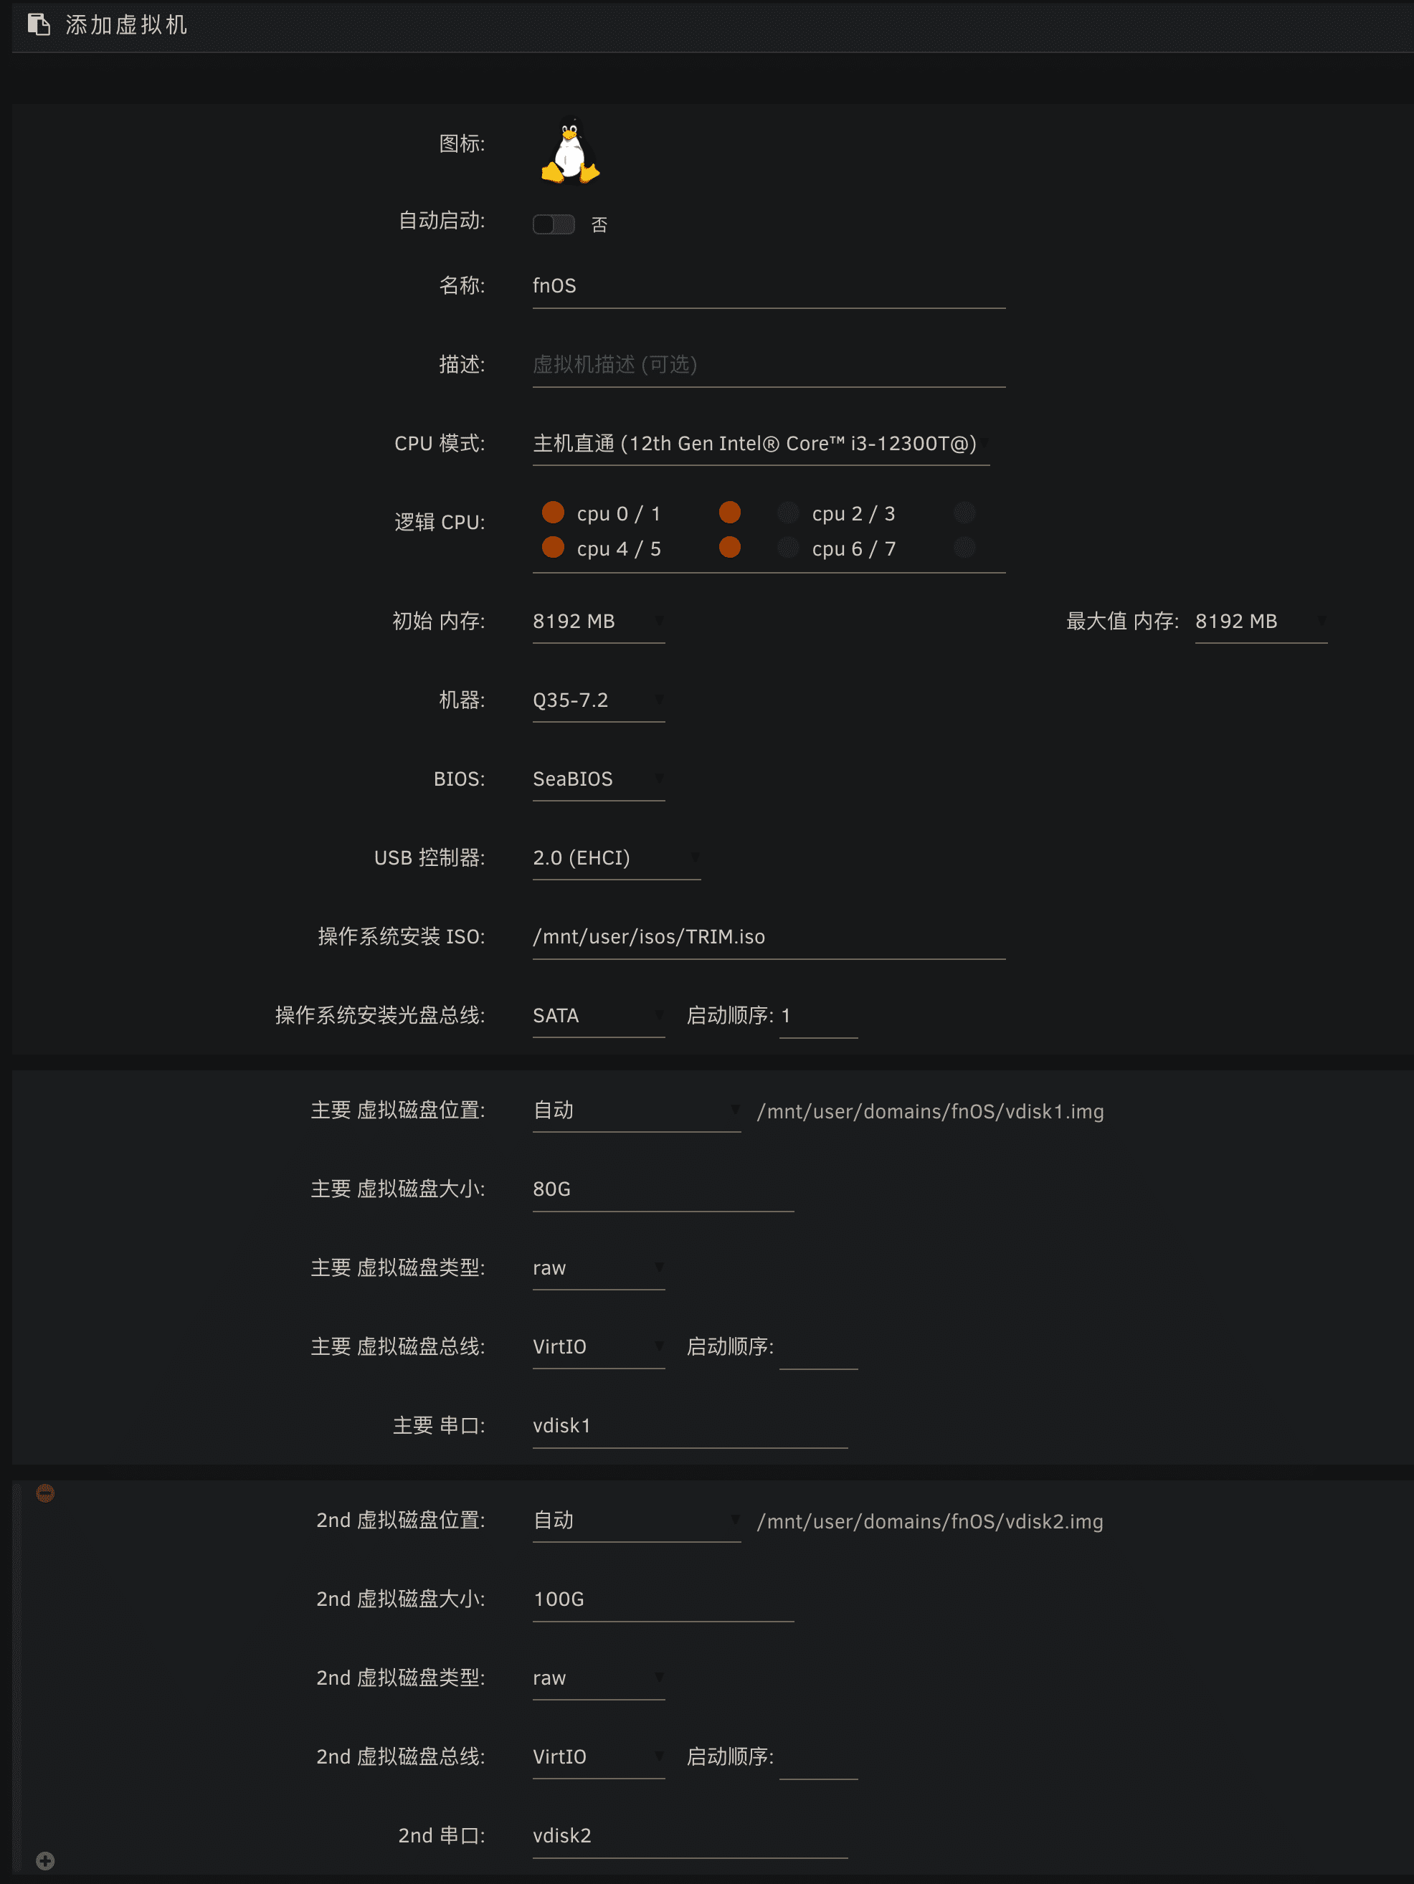The height and width of the screenshot is (1884, 1414).
Task: Open the BIOS SeaBIOS dropdown
Action: coord(599,779)
